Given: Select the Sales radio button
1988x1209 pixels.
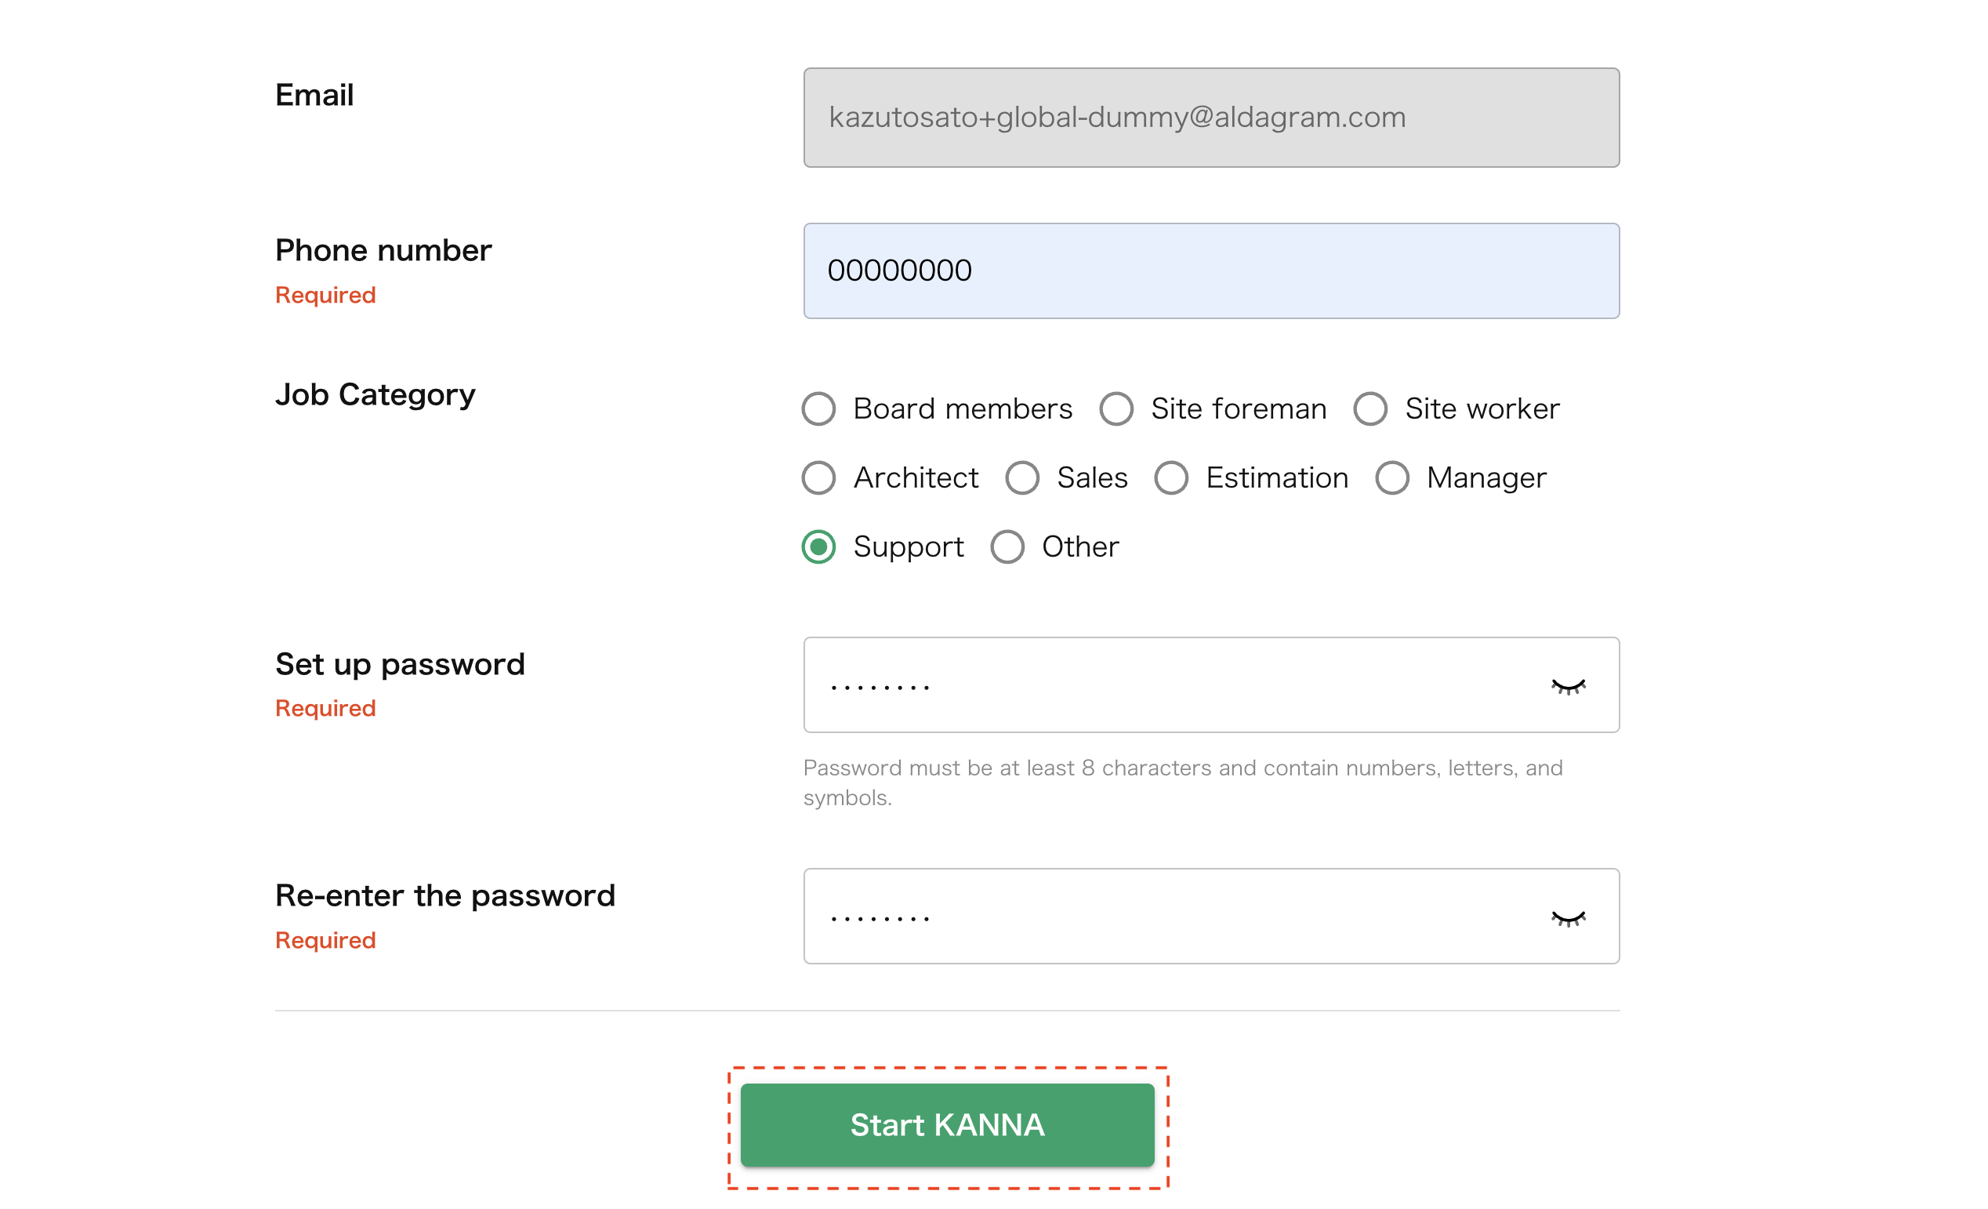Looking at the screenshot, I should pyautogui.click(x=1021, y=477).
